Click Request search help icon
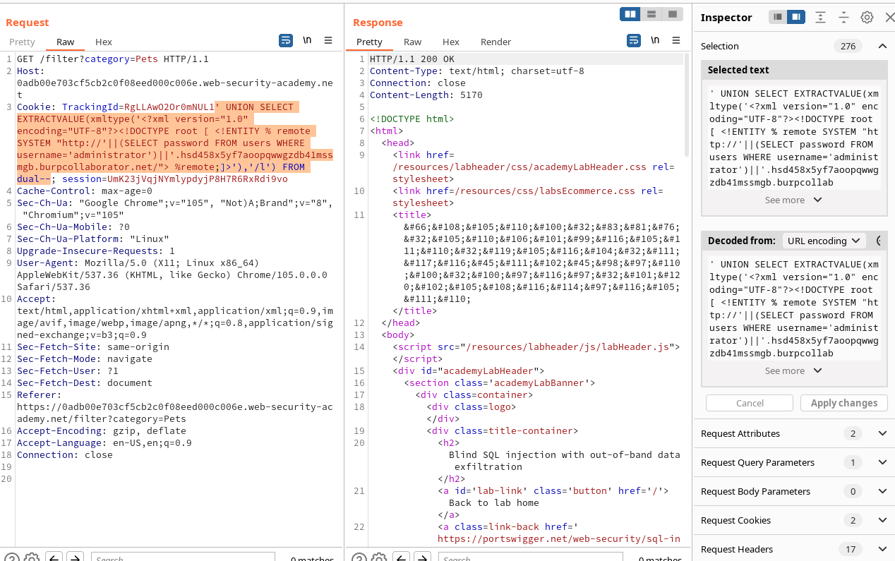This screenshot has height=561, width=895. point(12,557)
